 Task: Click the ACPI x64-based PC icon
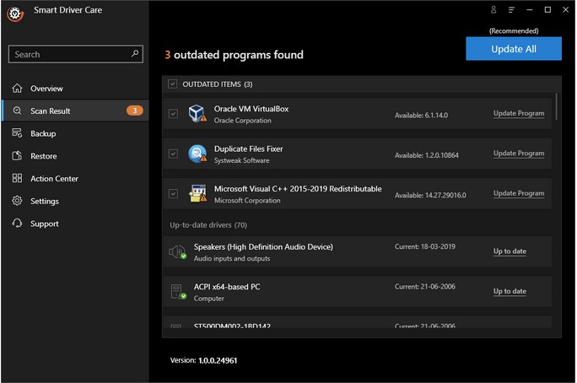coord(178,292)
